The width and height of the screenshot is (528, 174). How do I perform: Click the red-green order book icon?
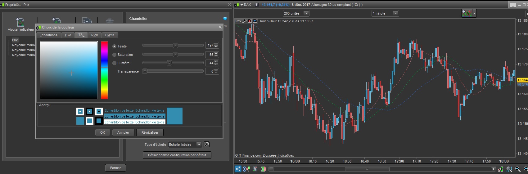point(264,169)
